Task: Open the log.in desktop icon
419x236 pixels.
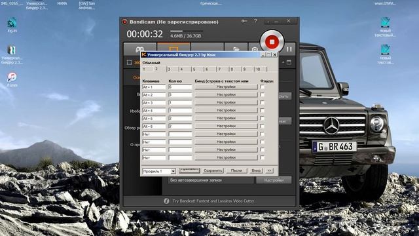Action: point(12,25)
